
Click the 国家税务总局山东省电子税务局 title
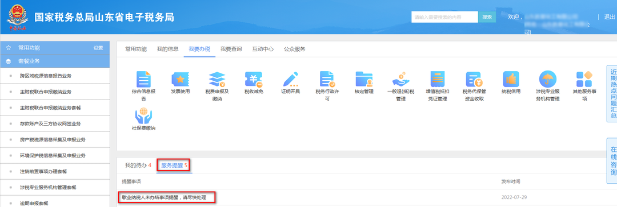[105, 17]
